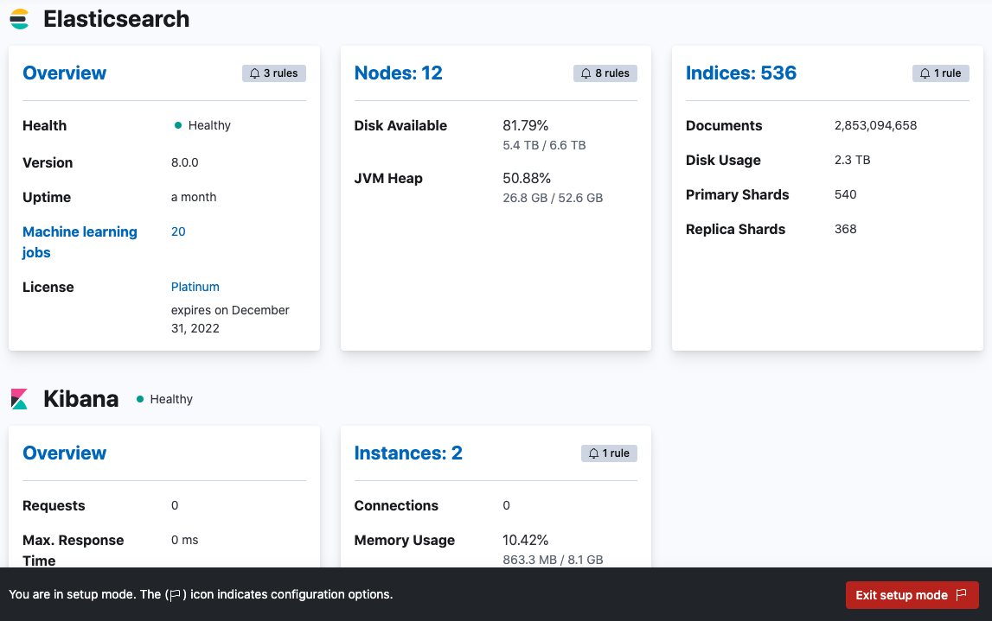Click the Healthy status next to Kibana heading
992x621 pixels.
tap(163, 399)
